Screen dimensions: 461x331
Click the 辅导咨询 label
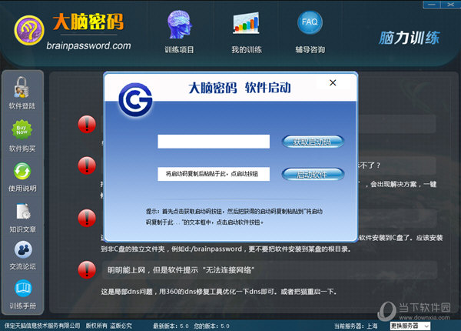point(310,50)
